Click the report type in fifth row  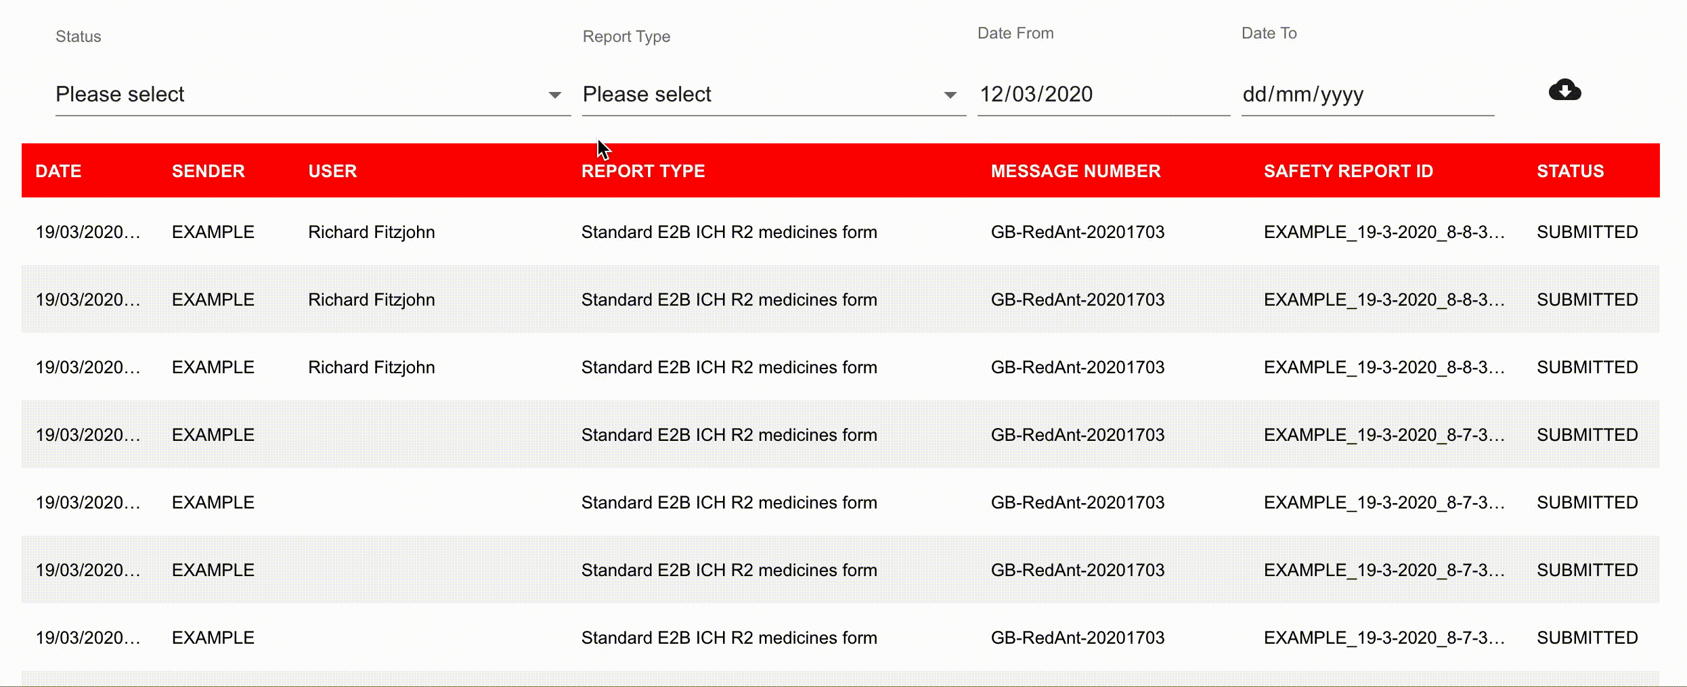pyautogui.click(x=728, y=503)
